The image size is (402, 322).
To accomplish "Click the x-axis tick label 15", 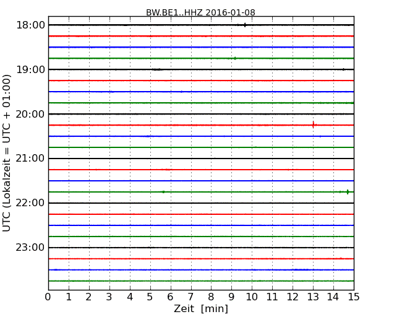I will coord(354,297).
